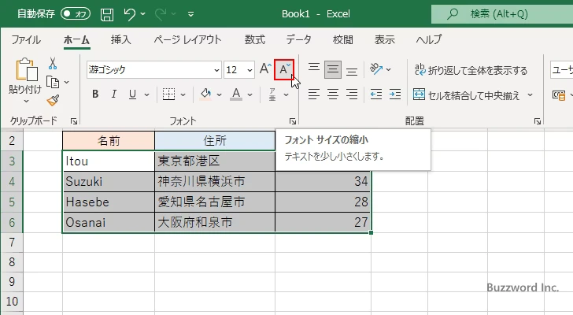The width and height of the screenshot is (573, 315).
Task: Click the Undo arrow icon
Action: point(131,13)
